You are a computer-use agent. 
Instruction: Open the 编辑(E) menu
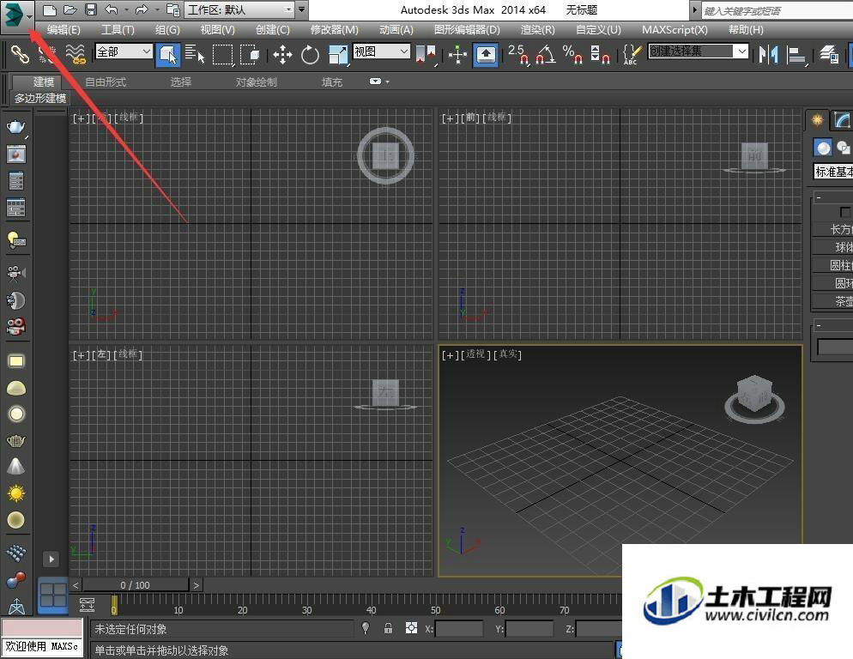coord(64,30)
